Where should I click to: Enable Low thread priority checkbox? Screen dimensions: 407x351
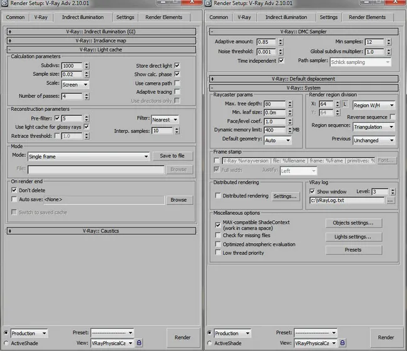click(218, 252)
